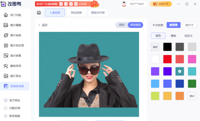The height and width of the screenshot is (121, 200).
Task: Click the account name 153****5431
Action: click(x=137, y=4)
